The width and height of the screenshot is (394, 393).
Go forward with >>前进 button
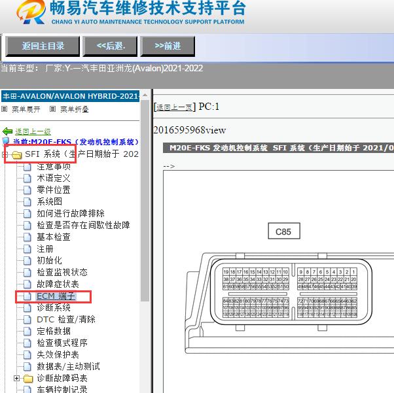[x=168, y=46]
